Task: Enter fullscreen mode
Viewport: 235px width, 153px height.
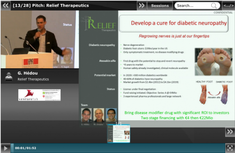Action: tap(230, 148)
